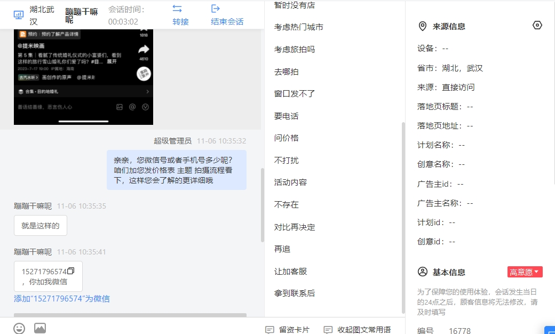555x334 pixels.
Task: Click the smiley icon in video comment bar
Action: click(146, 107)
